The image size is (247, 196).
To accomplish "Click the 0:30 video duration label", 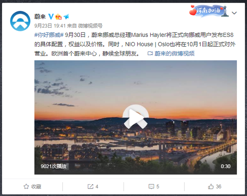I will (x=226, y=166).
